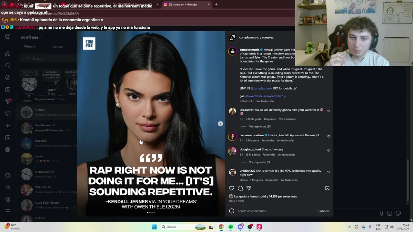Image resolution: width=413 pixels, height=232 pixels.
Task: Open Google Chrome from the taskbar
Action: [x=221, y=227]
